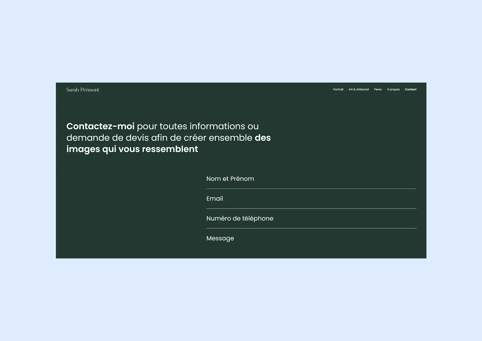The image size is (482, 341).
Task: Open the Portrait navigation link
Action: click(338, 89)
